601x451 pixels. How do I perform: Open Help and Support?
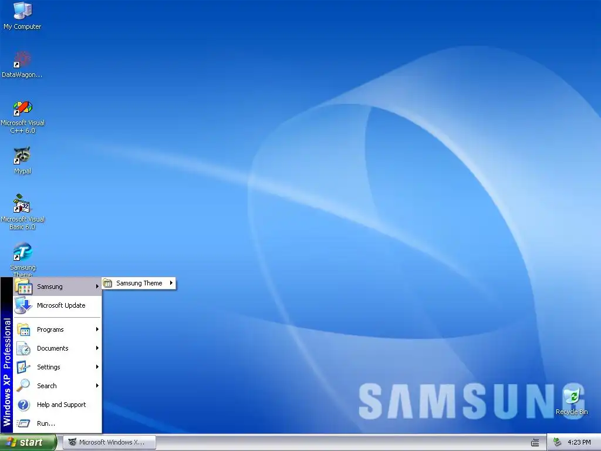[58, 405]
